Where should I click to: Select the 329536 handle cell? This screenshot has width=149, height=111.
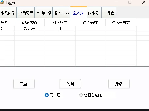(30, 29)
